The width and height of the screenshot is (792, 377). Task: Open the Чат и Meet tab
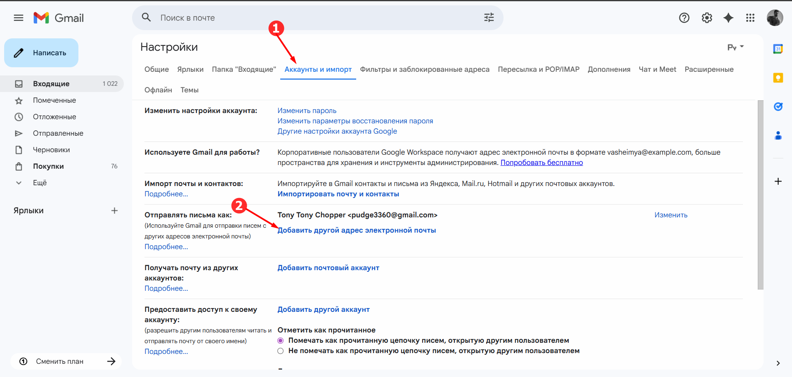657,69
